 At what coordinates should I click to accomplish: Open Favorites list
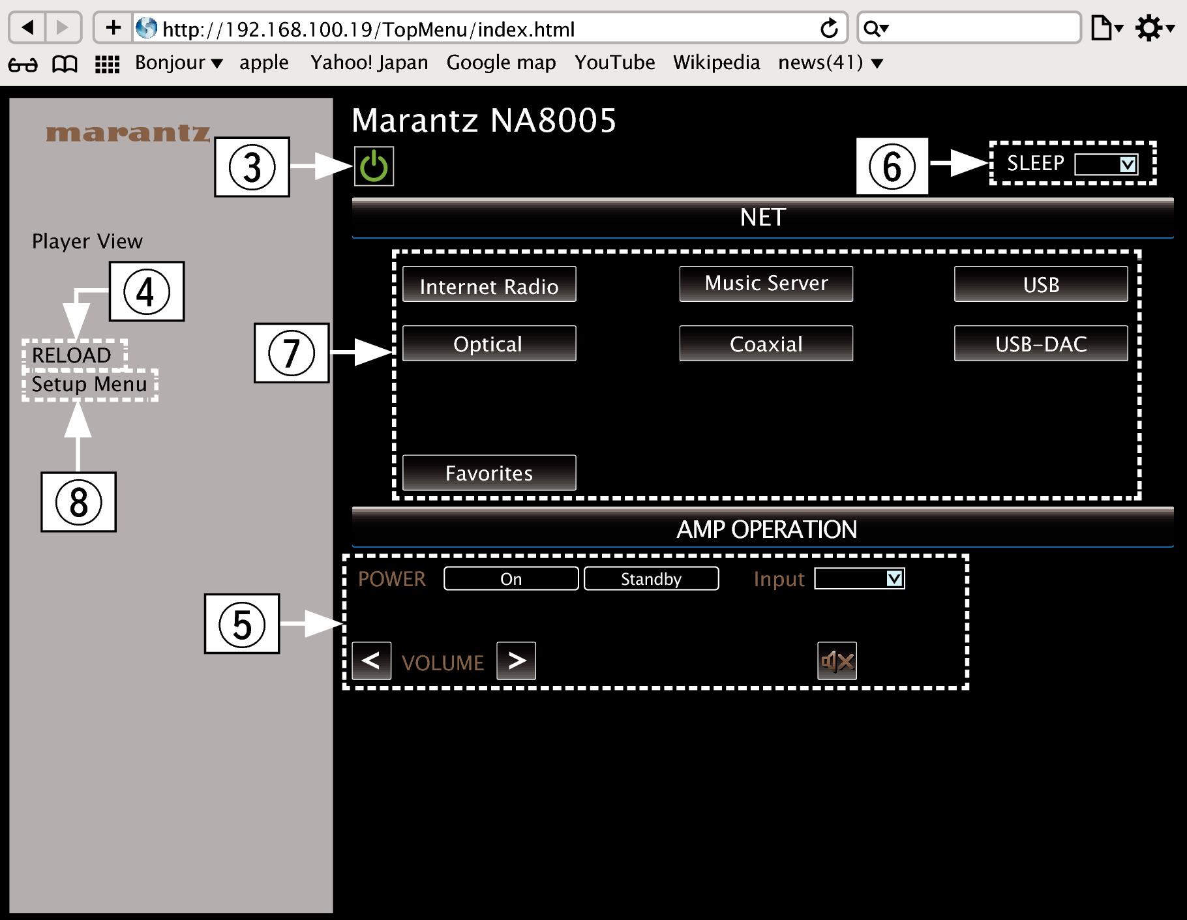[x=489, y=473]
